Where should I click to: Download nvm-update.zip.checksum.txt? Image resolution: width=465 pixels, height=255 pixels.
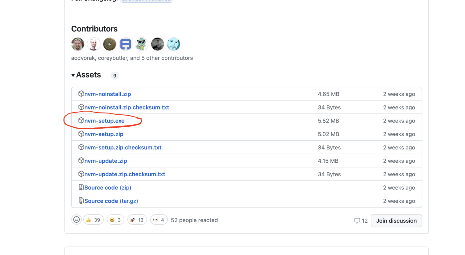click(125, 174)
